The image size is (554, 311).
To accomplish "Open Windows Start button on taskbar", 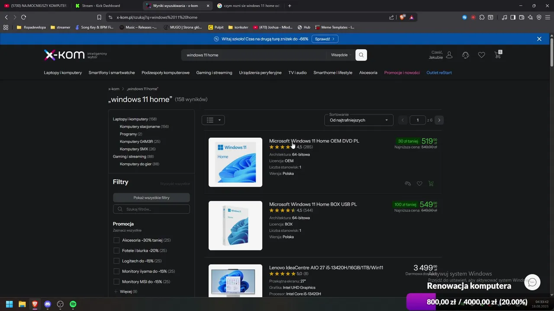I will point(9,304).
